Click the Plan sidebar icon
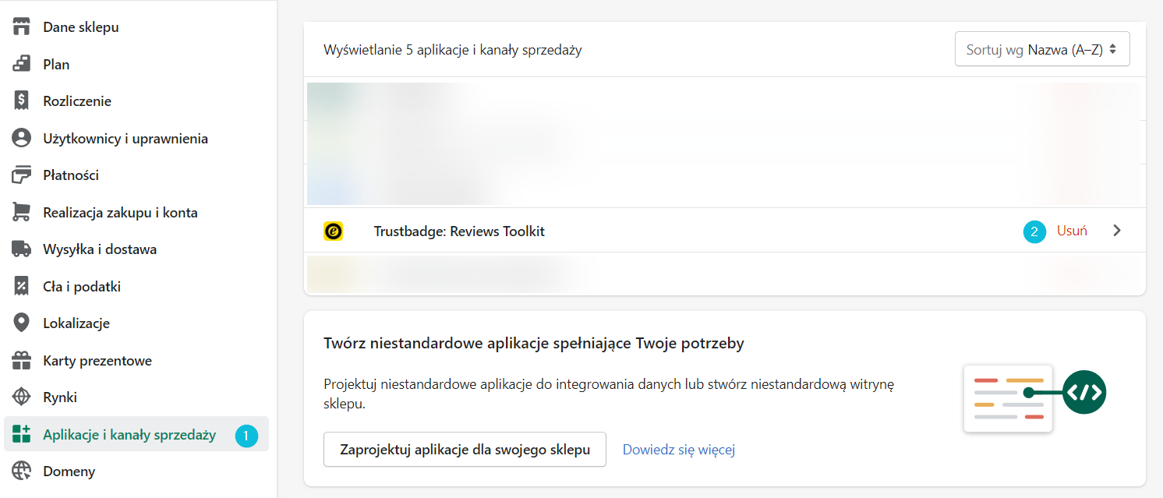Image resolution: width=1163 pixels, height=498 pixels. pyautogui.click(x=21, y=64)
